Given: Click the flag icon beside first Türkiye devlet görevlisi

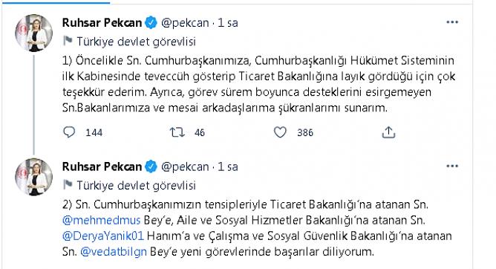Looking at the screenshot, I should (x=68, y=41).
